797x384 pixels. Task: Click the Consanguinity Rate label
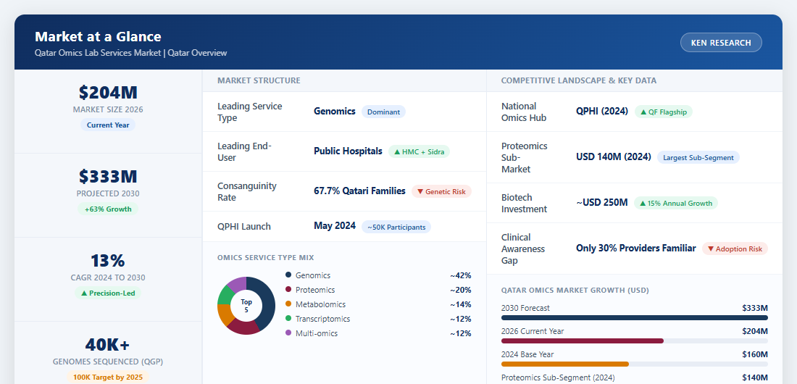[247, 191]
